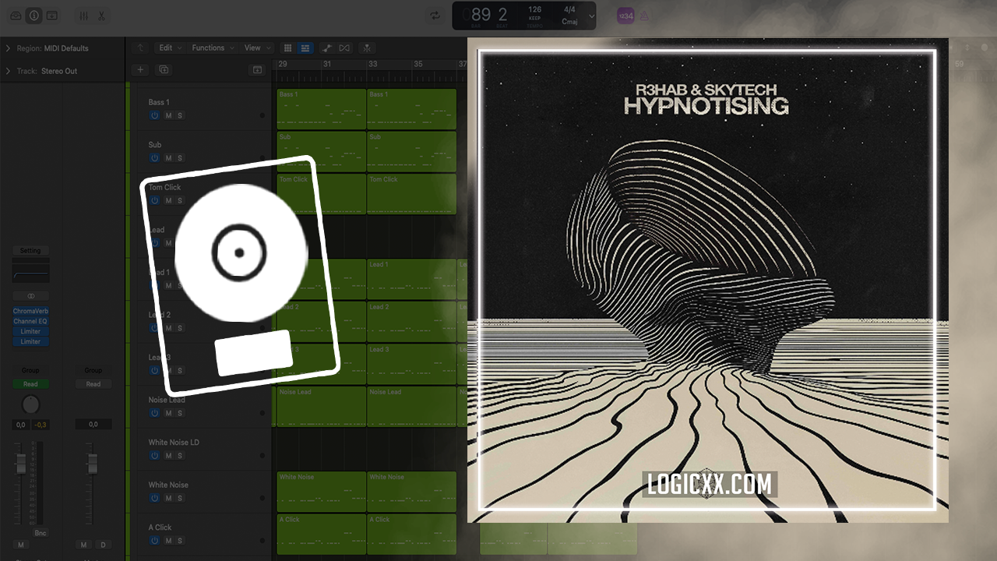Expand the Region MIDI Defaults section
Viewport: 997px width, 561px height.
pos(8,48)
